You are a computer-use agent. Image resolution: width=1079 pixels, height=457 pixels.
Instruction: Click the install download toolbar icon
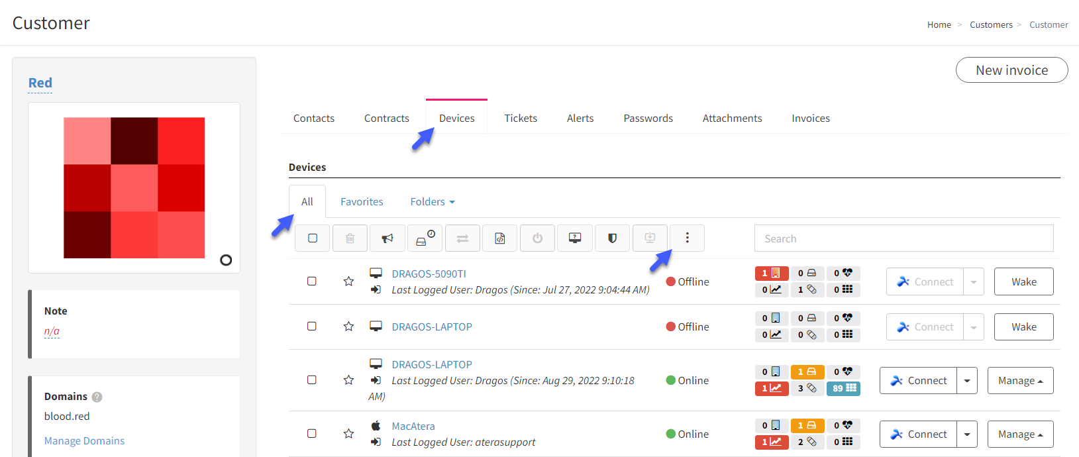pos(650,238)
